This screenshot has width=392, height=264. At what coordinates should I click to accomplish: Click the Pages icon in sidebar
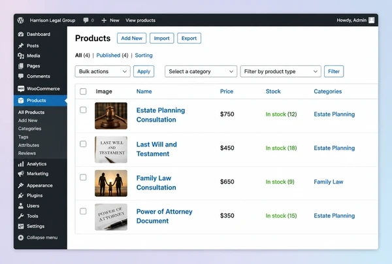(21, 66)
